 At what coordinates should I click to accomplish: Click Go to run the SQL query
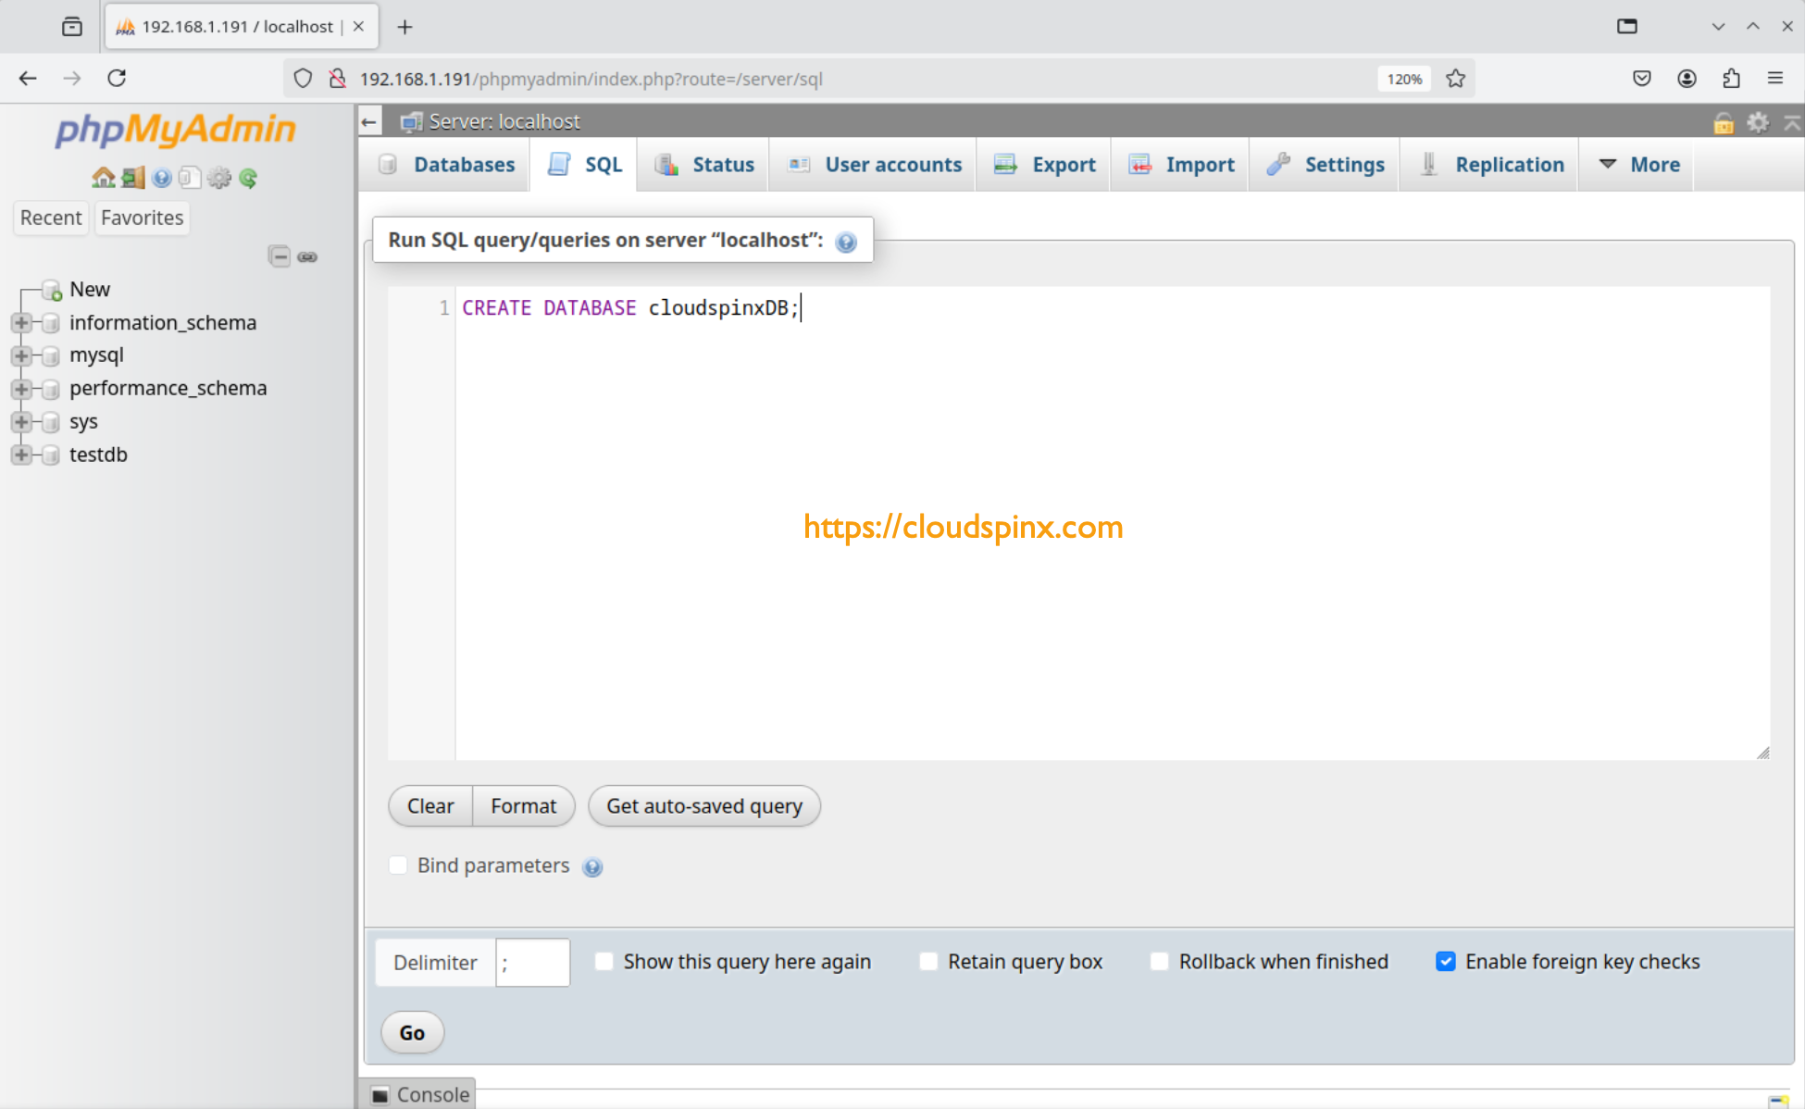tap(411, 1032)
